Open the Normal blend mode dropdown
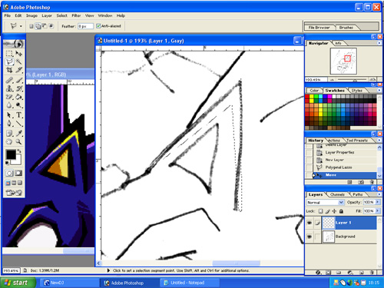 point(325,202)
